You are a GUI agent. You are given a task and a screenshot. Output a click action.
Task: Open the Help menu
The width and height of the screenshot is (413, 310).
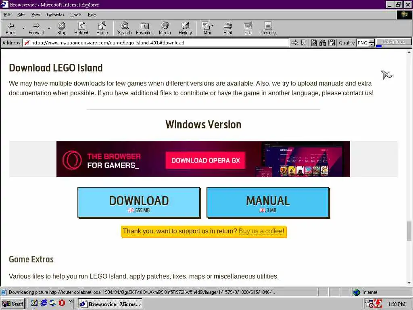(92, 15)
